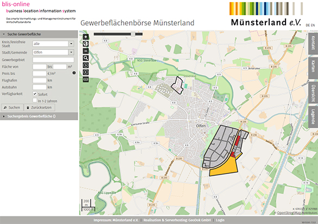The image size is (318, 224).
Task: Activate the magnifier zoom tool on map
Action: coord(86,58)
